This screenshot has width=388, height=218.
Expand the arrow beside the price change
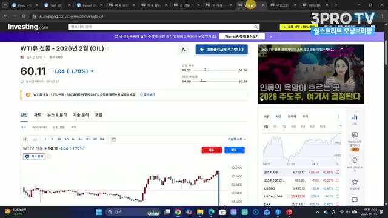click(x=92, y=71)
